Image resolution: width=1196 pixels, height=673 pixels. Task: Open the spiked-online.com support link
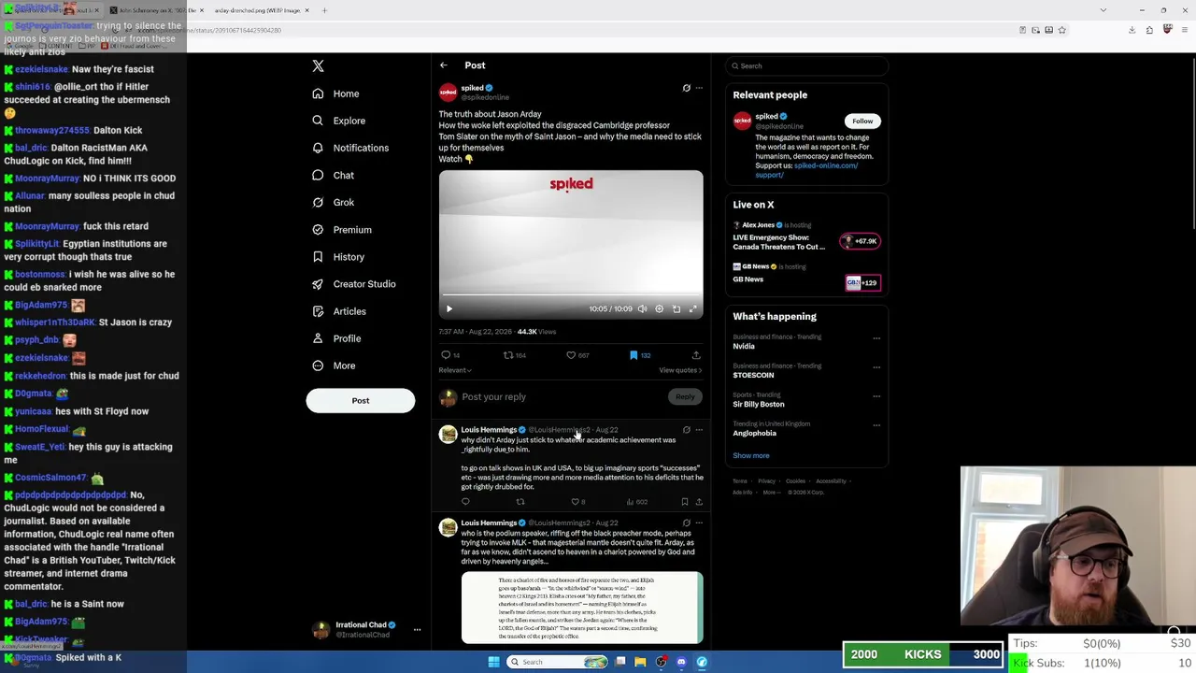tap(806, 170)
